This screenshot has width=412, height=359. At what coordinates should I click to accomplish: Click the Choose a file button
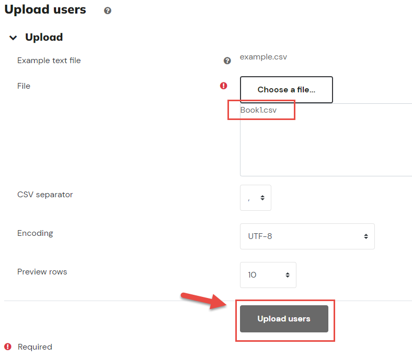pos(287,90)
